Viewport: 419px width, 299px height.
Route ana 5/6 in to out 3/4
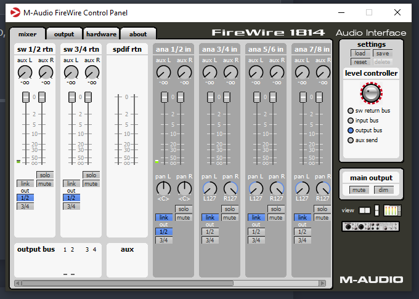pos(256,241)
